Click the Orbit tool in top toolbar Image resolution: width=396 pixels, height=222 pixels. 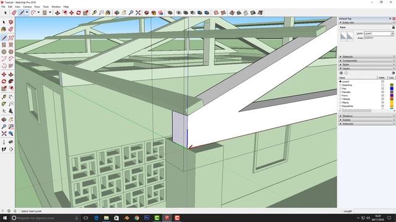[117, 12]
